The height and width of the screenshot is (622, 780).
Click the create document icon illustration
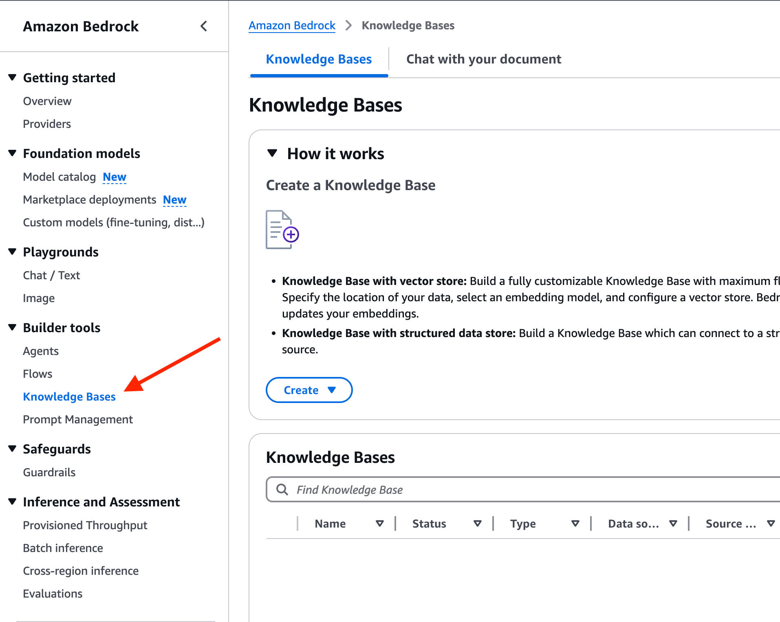point(282,229)
